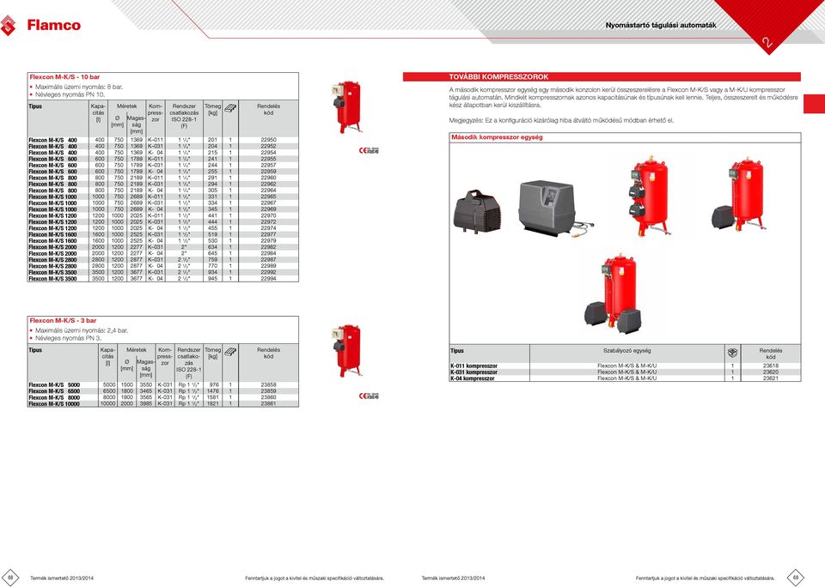Image resolution: width=825 pixels, height=587 pixels.
Task: Click the packaging icon in the 3 bar table header
Action: point(230,352)
